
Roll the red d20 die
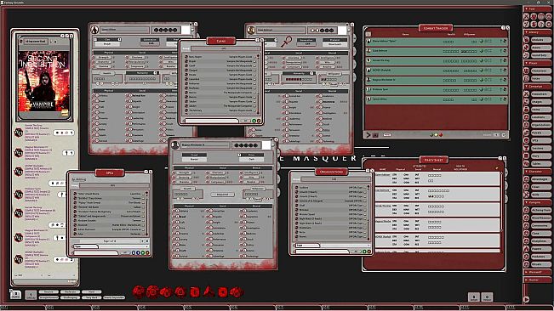(139, 292)
